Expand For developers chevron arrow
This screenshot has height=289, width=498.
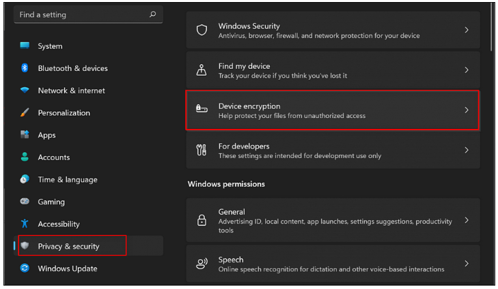[467, 150]
